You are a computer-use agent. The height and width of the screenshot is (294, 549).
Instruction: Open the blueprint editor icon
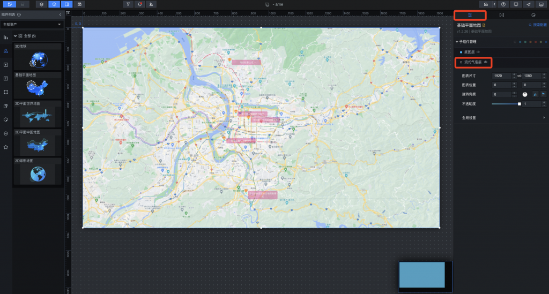[x=23, y=4]
